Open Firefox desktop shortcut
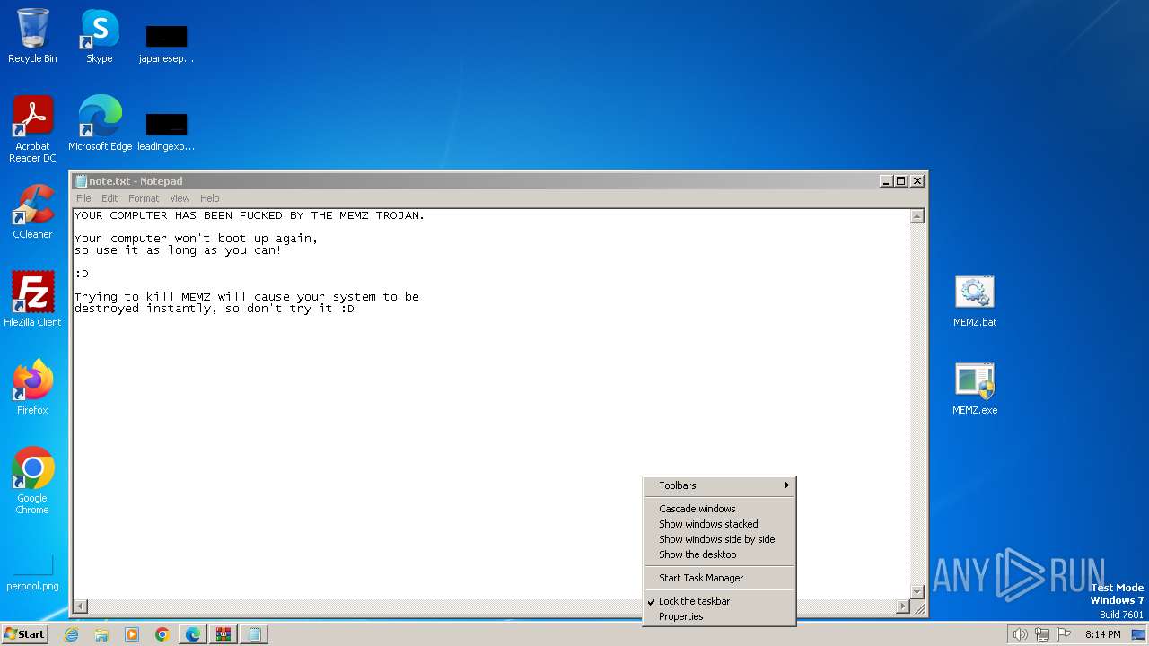The width and height of the screenshot is (1149, 646). tap(32, 388)
